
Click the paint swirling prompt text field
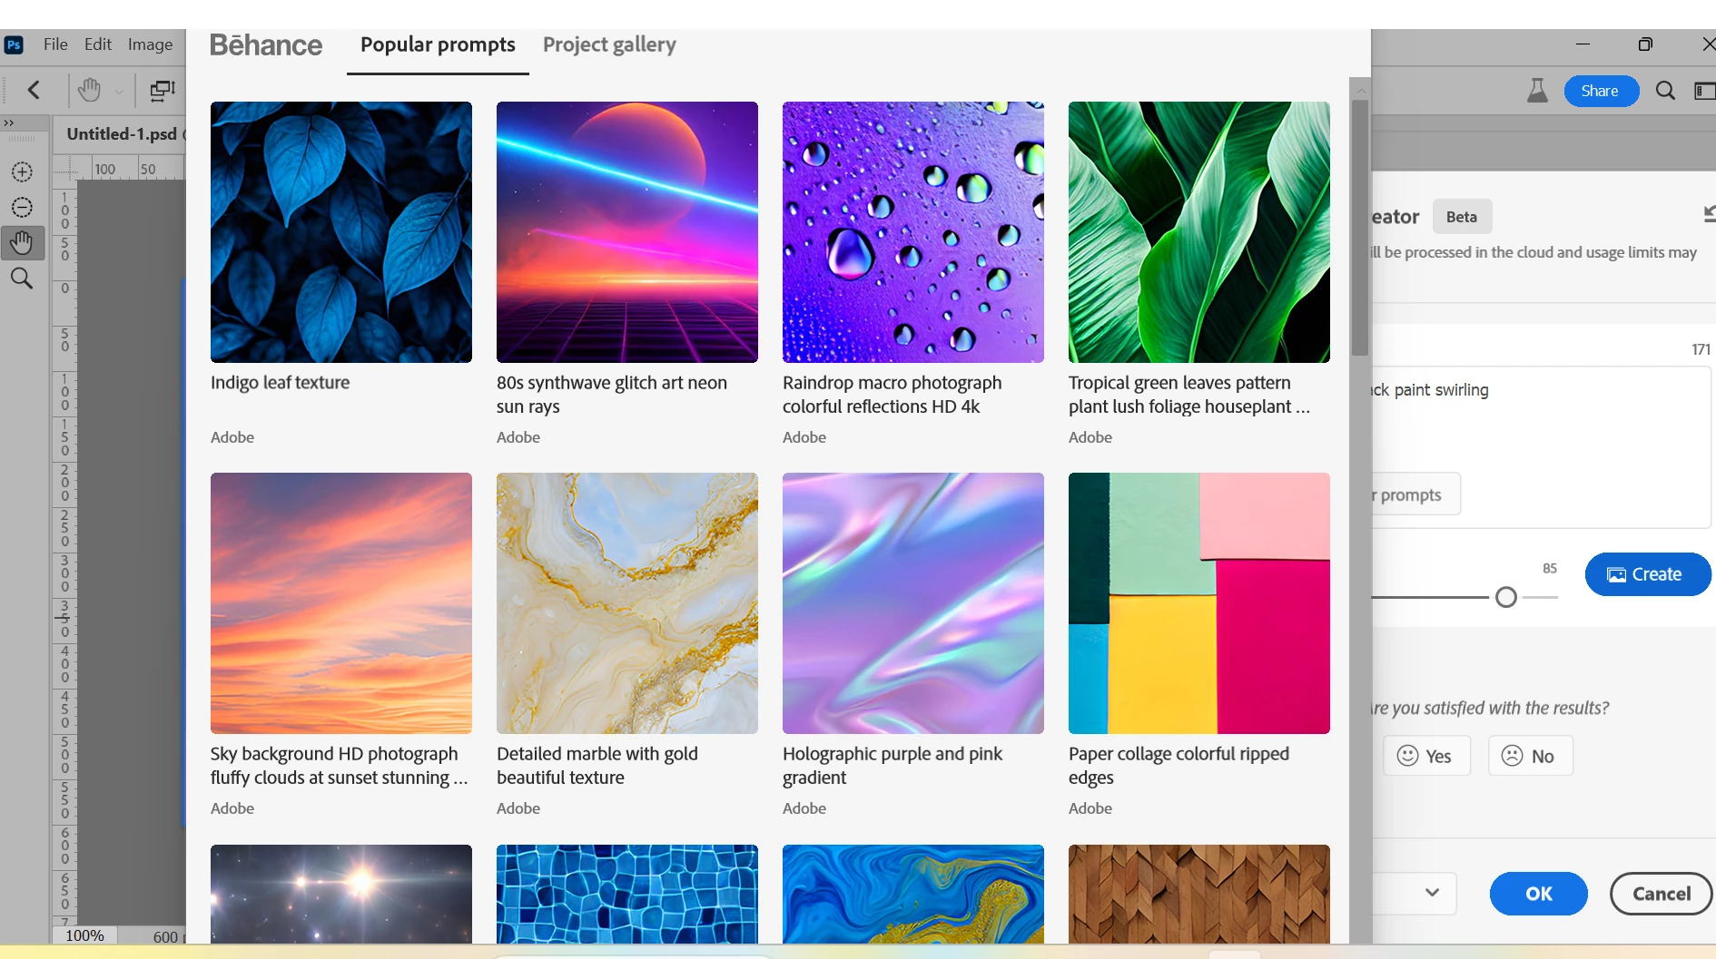pyautogui.click(x=1541, y=446)
